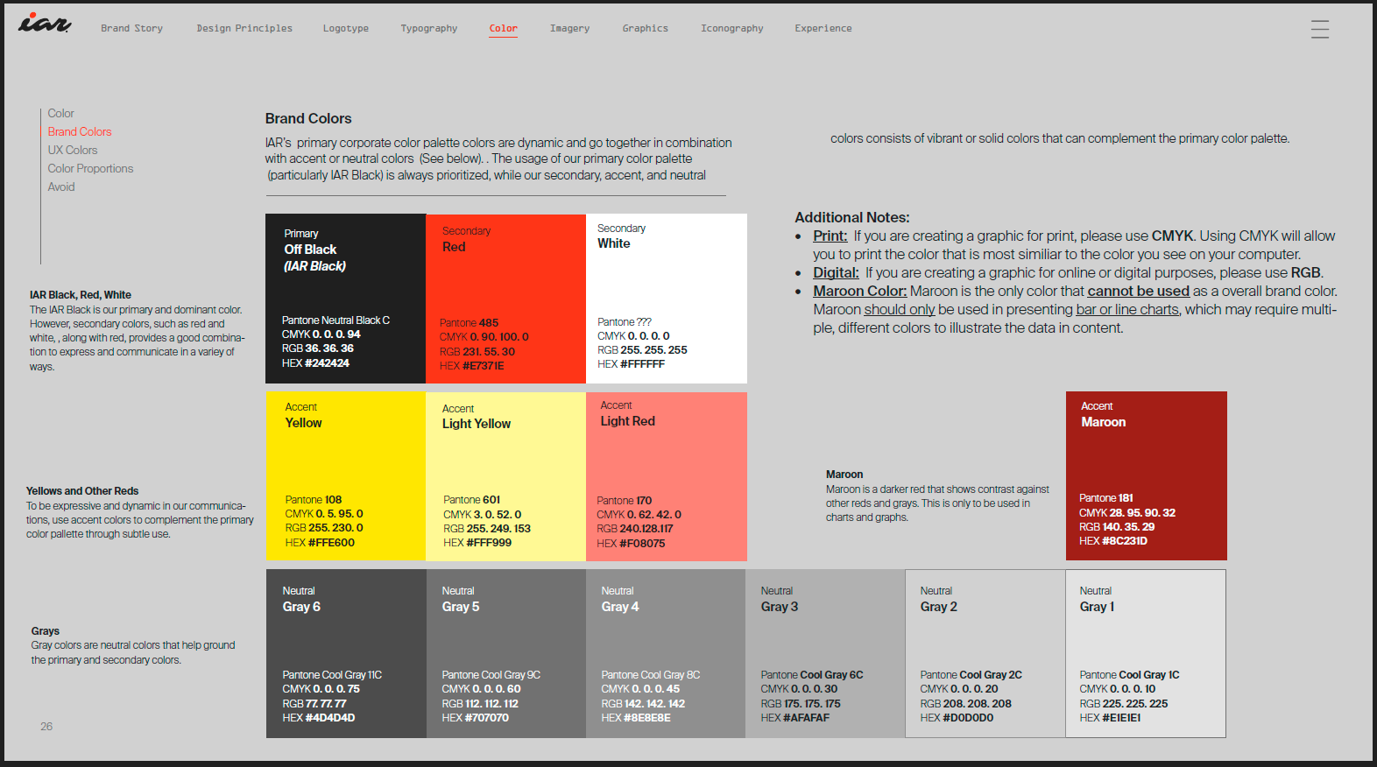Screen dimensions: 1377x767
Task: Click the Yellows and Other Reds heading
Action: (x=82, y=491)
